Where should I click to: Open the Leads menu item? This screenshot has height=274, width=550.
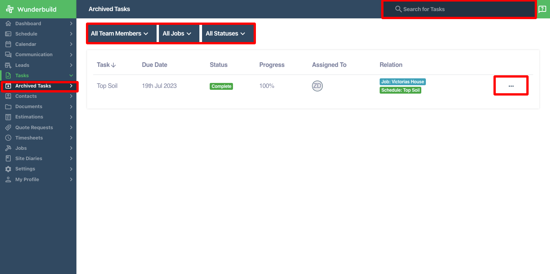click(x=38, y=65)
